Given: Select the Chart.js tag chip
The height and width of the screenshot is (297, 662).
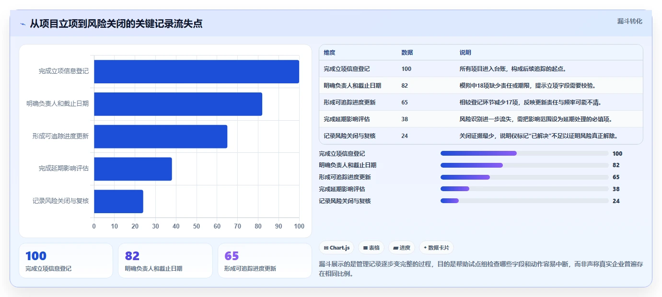Looking at the screenshot, I should click(337, 248).
